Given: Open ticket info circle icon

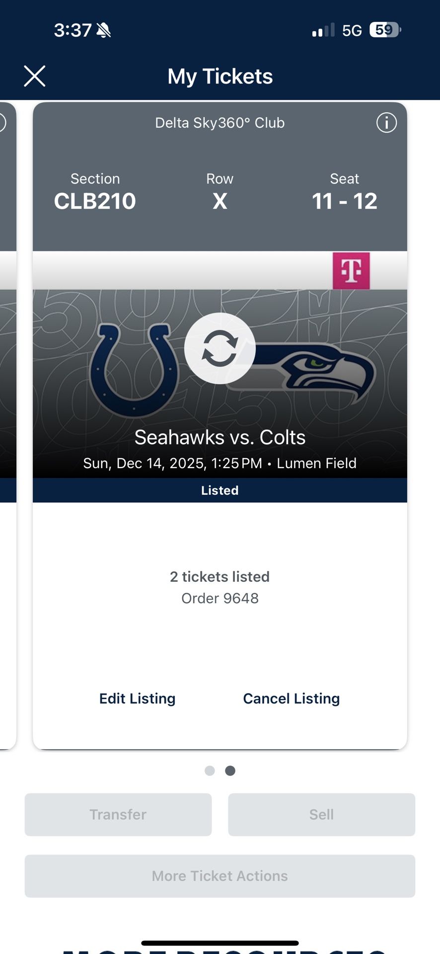Looking at the screenshot, I should pos(386,122).
